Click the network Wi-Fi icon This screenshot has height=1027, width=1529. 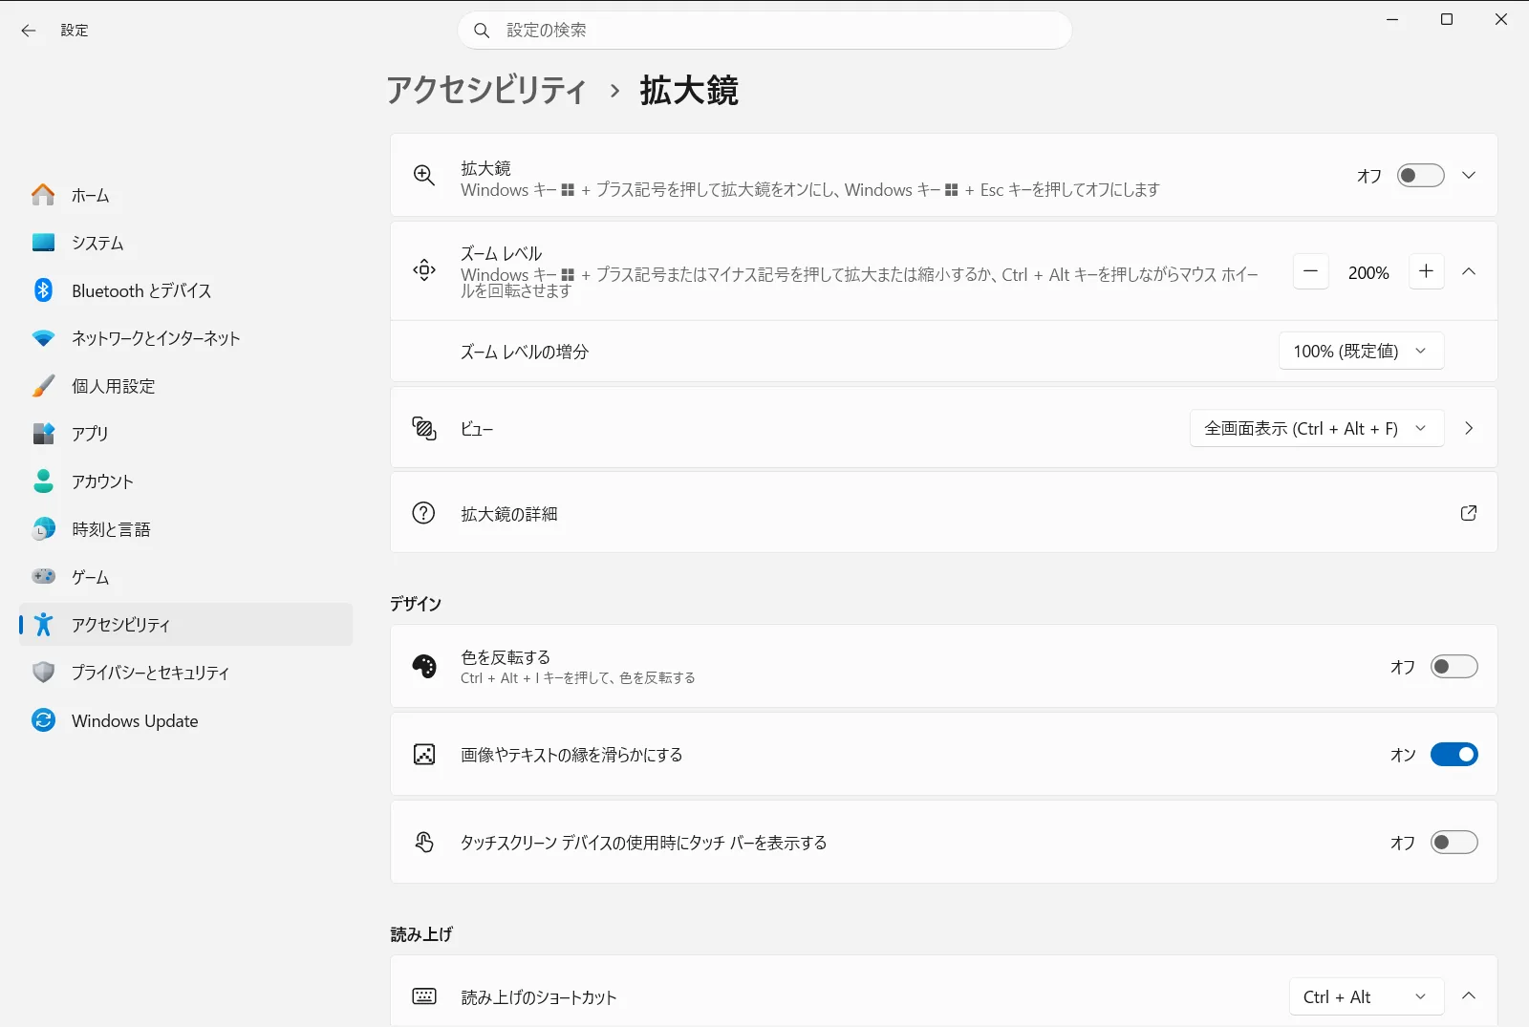43,338
